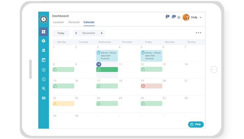The height and width of the screenshot is (139, 244).
Task: Go to previous month arrow
Action: click(76, 33)
